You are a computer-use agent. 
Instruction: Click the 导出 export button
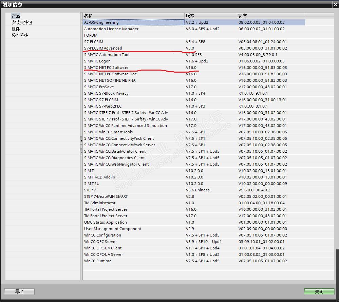tap(19, 291)
